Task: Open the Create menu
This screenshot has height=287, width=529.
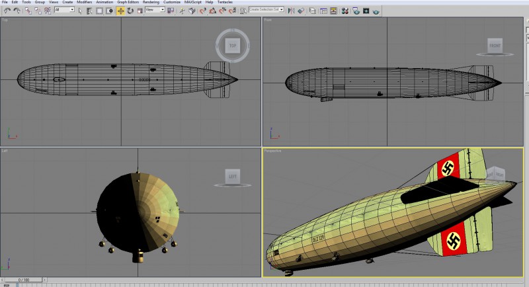Action: pos(67,2)
